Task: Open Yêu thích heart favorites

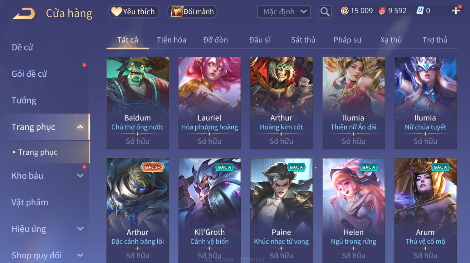Action: point(133,12)
